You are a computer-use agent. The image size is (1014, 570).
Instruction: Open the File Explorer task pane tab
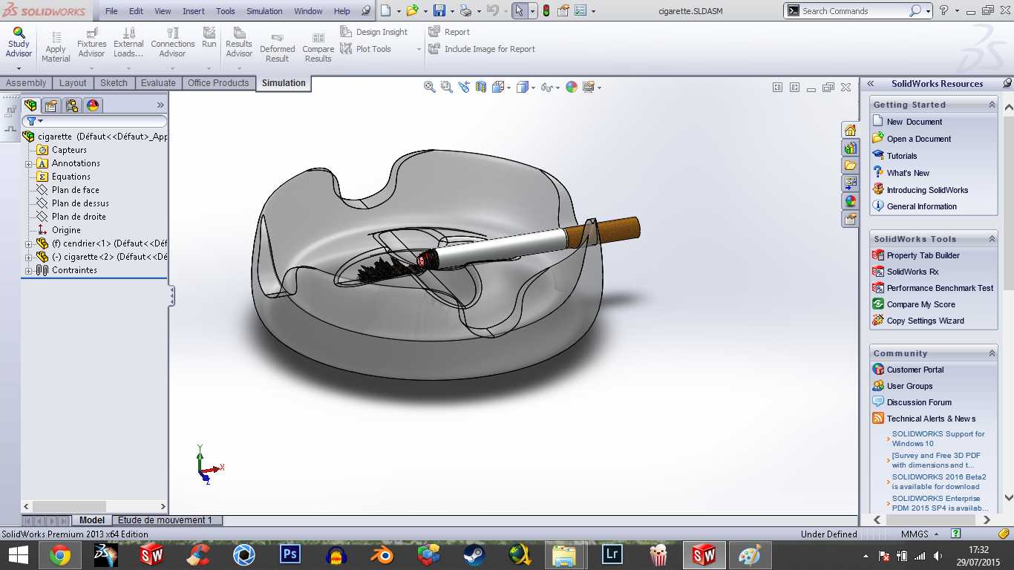point(850,166)
